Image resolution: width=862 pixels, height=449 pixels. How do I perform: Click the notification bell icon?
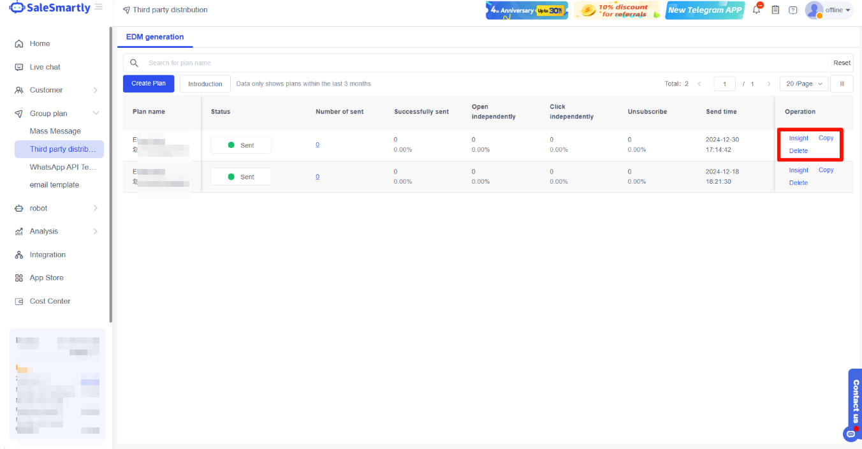pyautogui.click(x=757, y=10)
